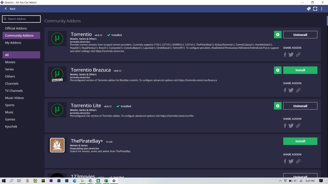Screen dimensions: 328x184
Task: Filter addons by Movies
Action: (x=21, y=62)
